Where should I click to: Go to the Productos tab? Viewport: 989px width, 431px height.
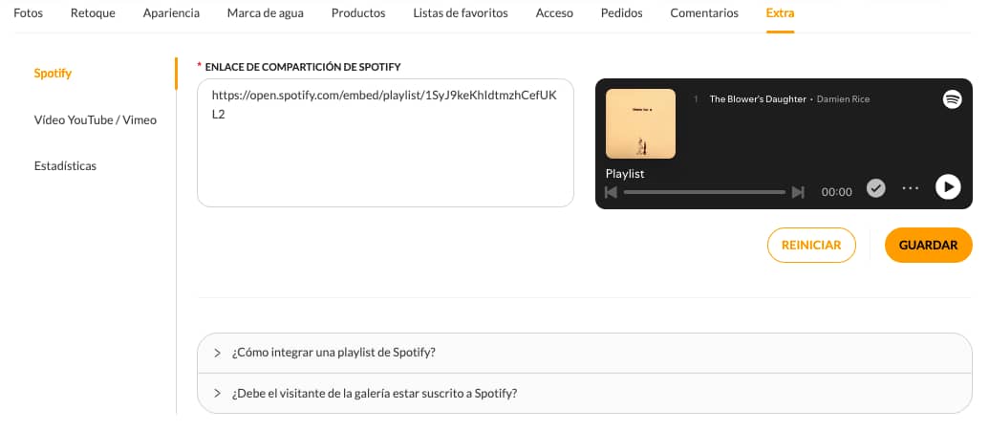358,13
